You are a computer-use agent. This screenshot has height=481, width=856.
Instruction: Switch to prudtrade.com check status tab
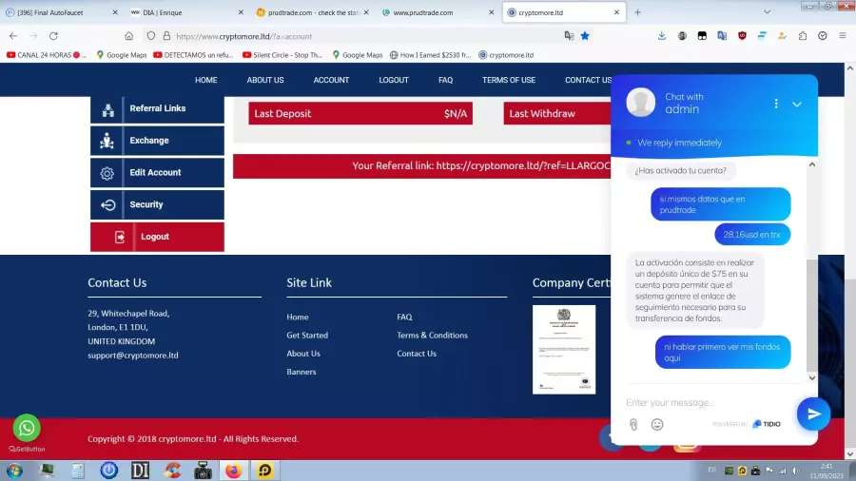[x=311, y=12]
